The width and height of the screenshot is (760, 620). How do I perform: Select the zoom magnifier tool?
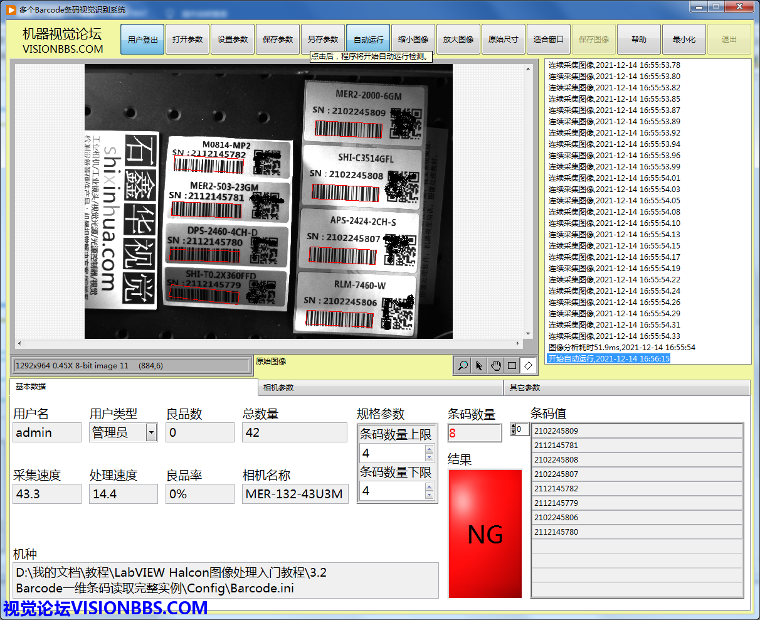pyautogui.click(x=463, y=365)
